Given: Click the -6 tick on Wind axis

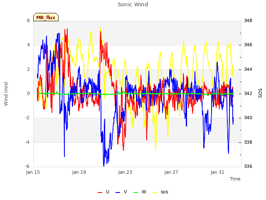Looking at the screenshot, I should click(27, 167).
